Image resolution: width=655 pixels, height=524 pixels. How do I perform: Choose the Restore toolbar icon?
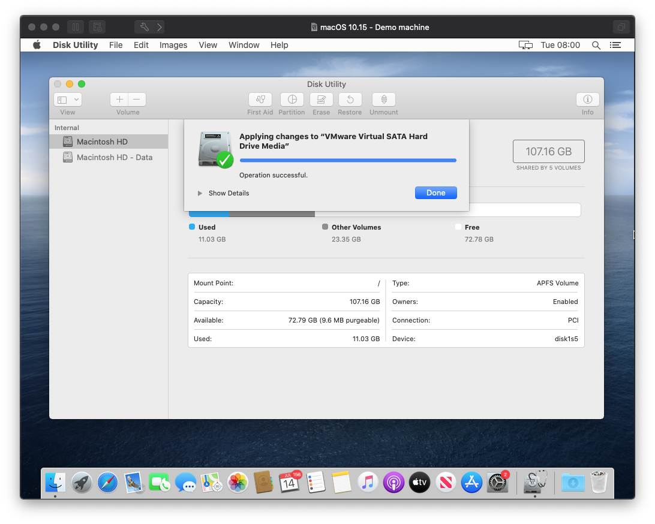[x=350, y=100]
